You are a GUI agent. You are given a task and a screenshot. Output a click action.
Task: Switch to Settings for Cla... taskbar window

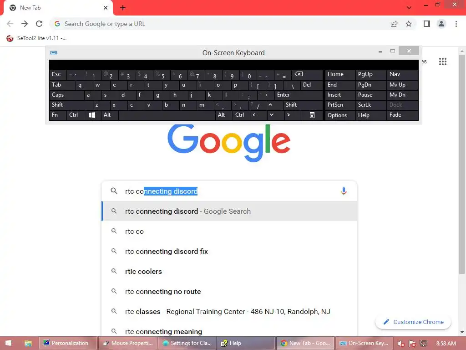click(187, 343)
